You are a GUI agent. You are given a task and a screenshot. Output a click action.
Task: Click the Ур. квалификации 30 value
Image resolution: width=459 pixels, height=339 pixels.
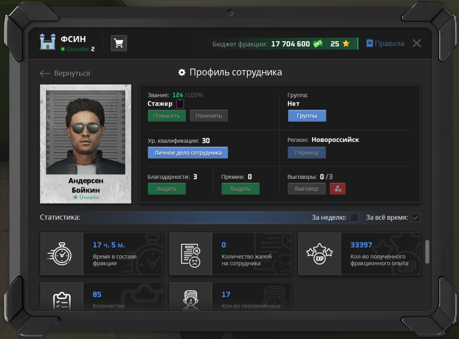pos(206,141)
